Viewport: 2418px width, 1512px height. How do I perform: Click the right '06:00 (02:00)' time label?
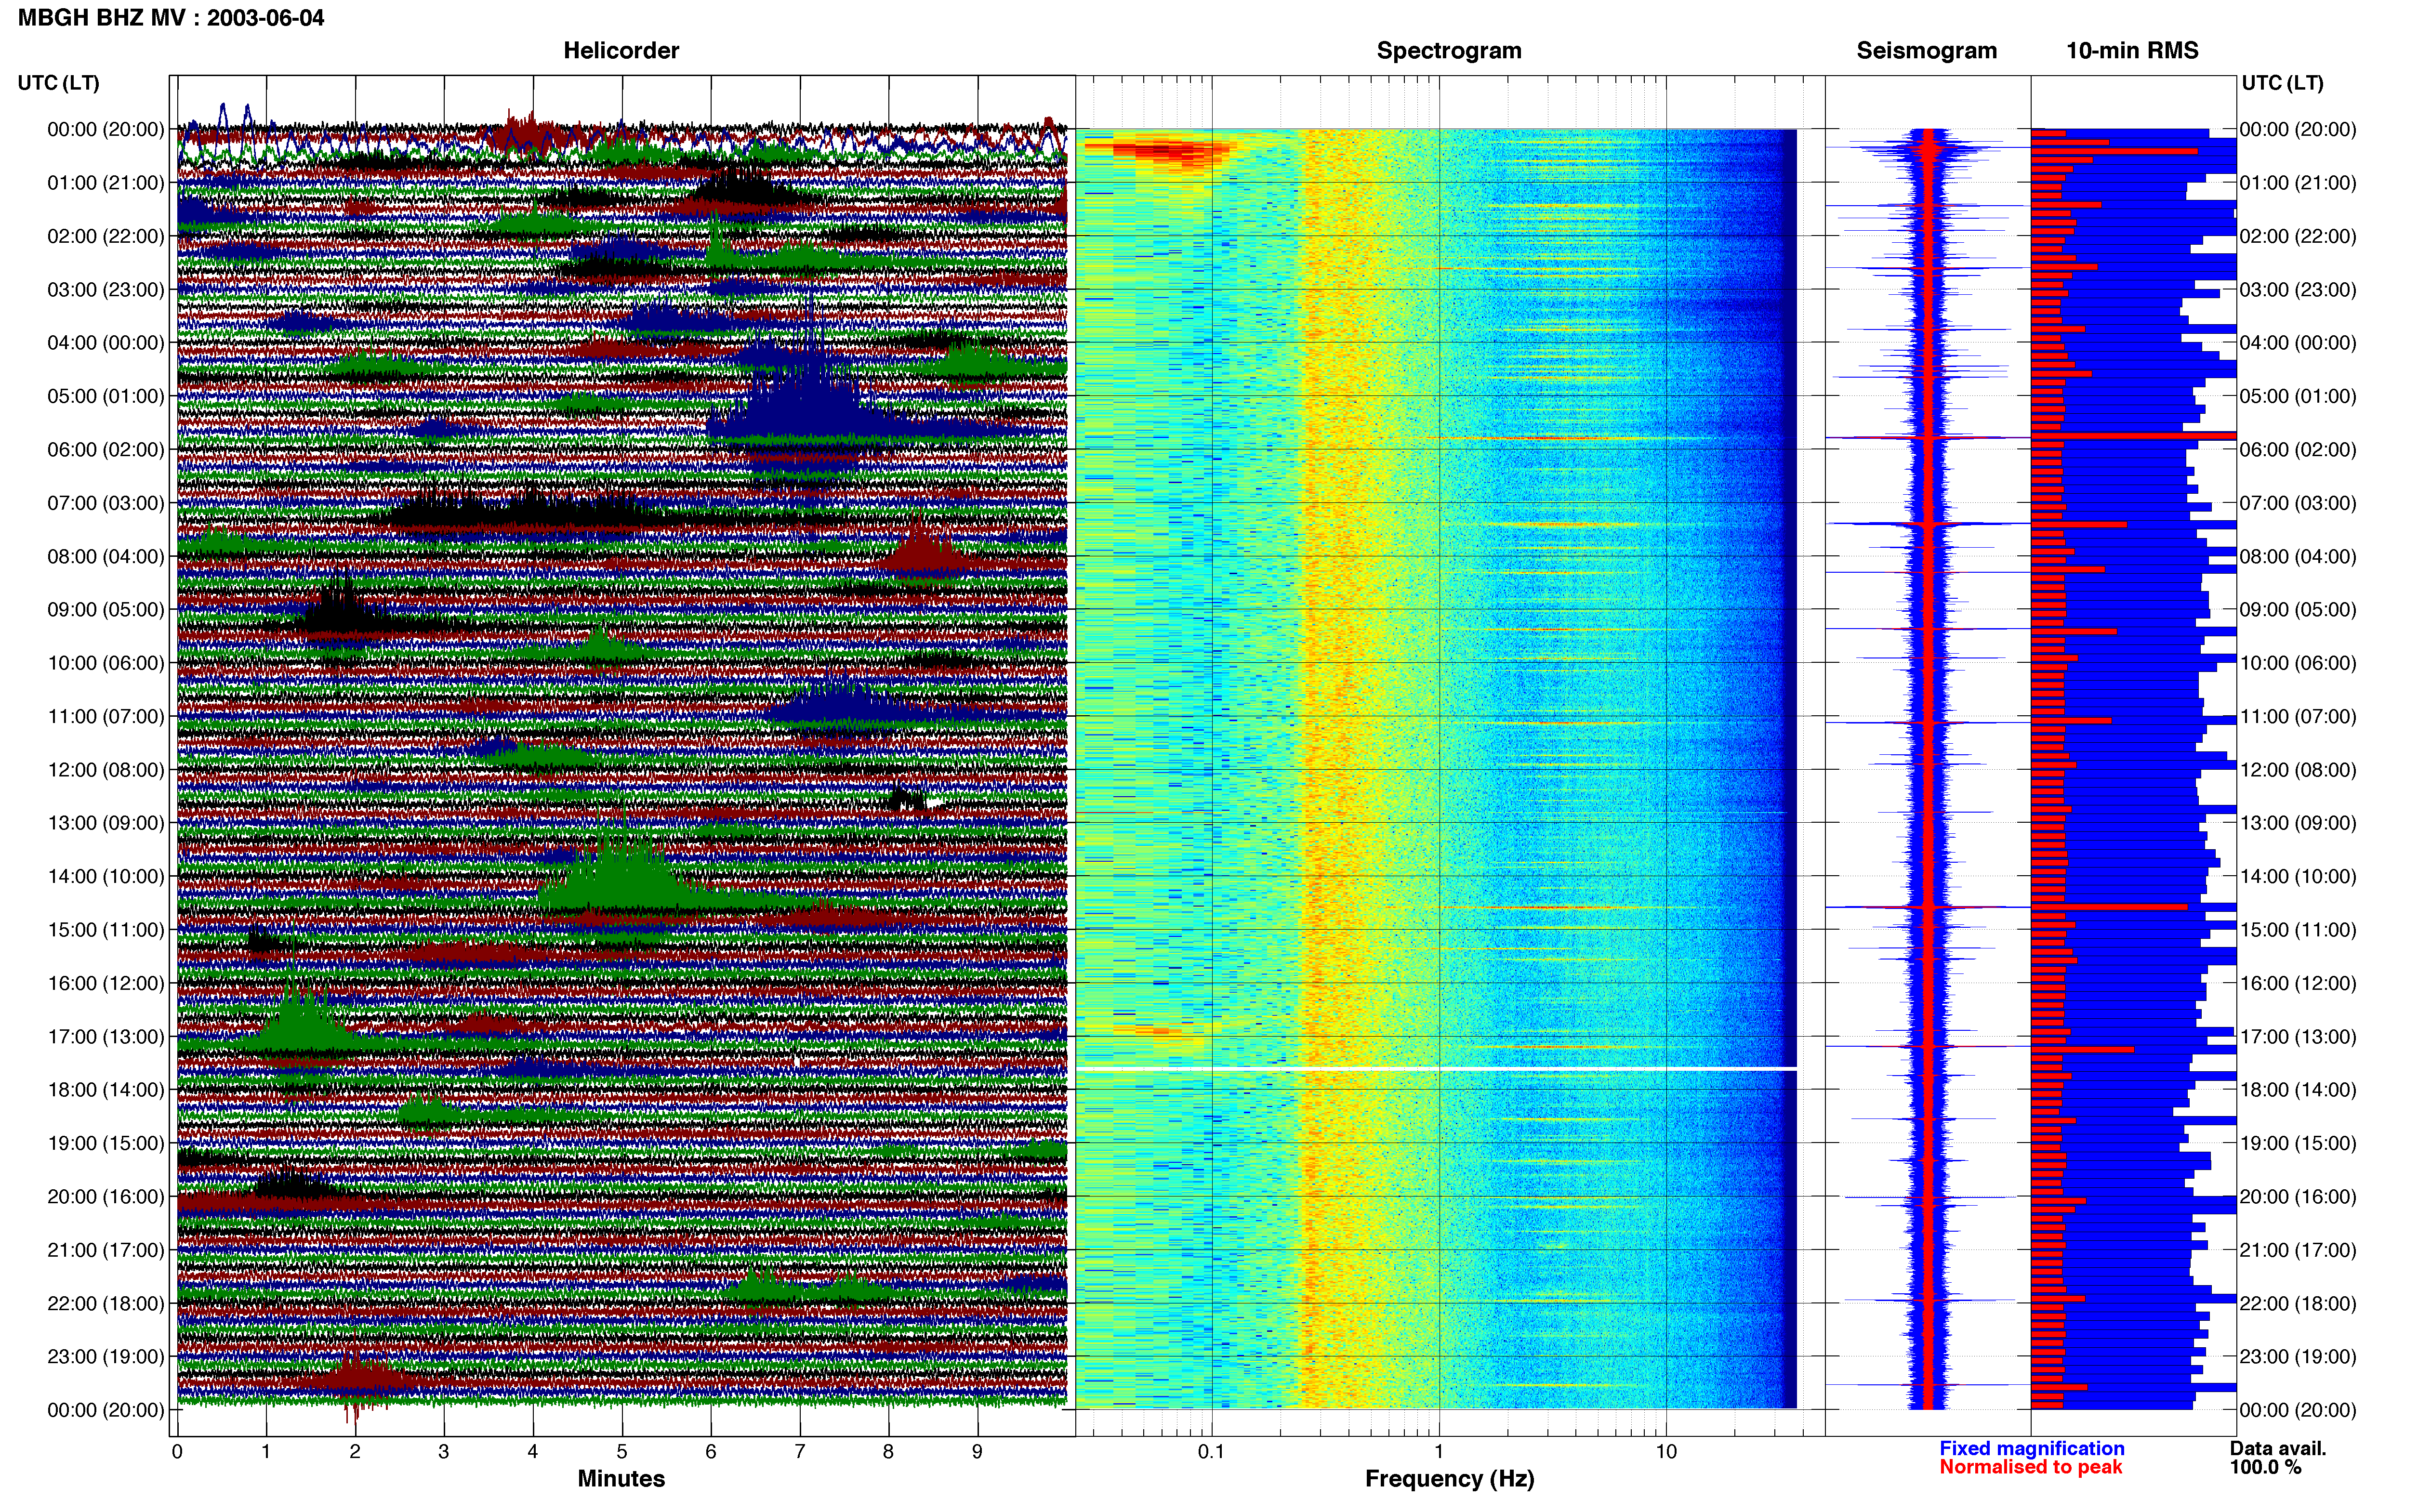2298,450
